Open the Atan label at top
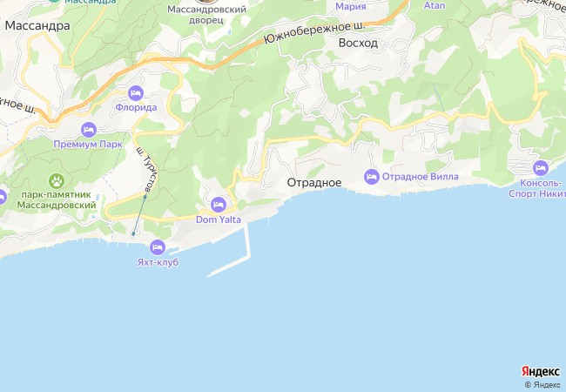This screenshot has height=392, width=566. point(435,5)
